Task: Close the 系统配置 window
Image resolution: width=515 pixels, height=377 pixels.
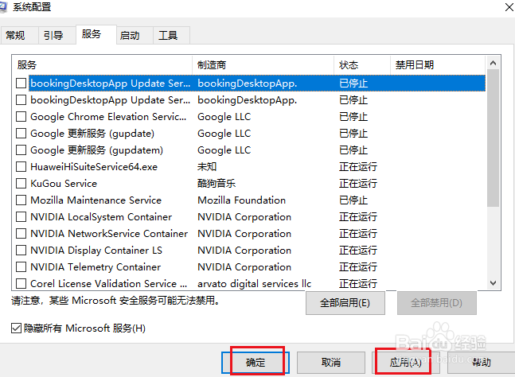Action: (x=509, y=7)
